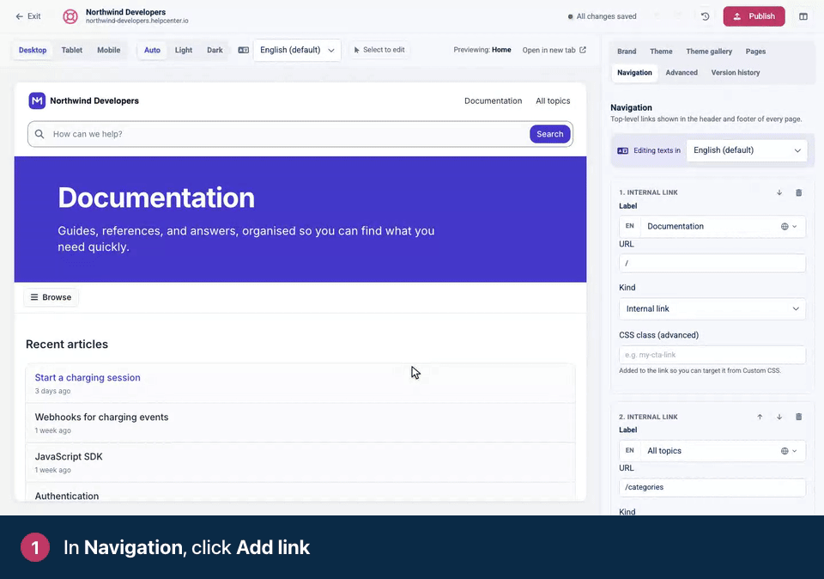Click the Search button in the preview
The height and width of the screenshot is (579, 824).
tap(549, 134)
